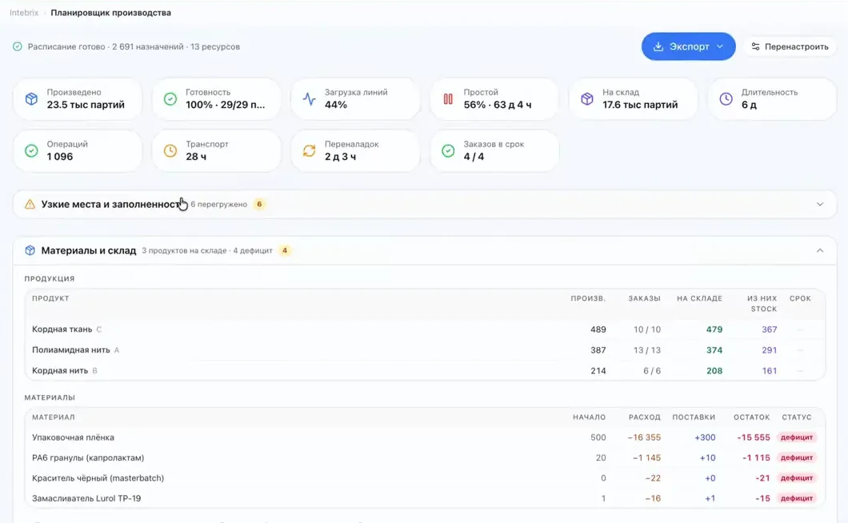Select the Кордная ткань product row
The height and width of the screenshot is (523, 848).
425,329
